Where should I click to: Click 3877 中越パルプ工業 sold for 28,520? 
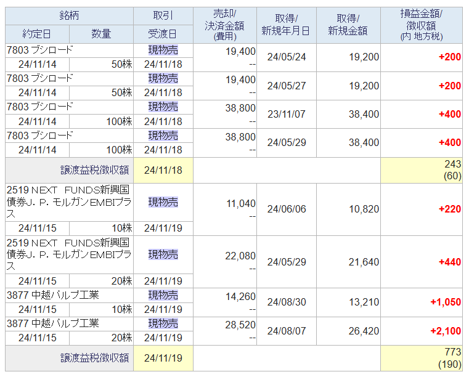(52, 323)
